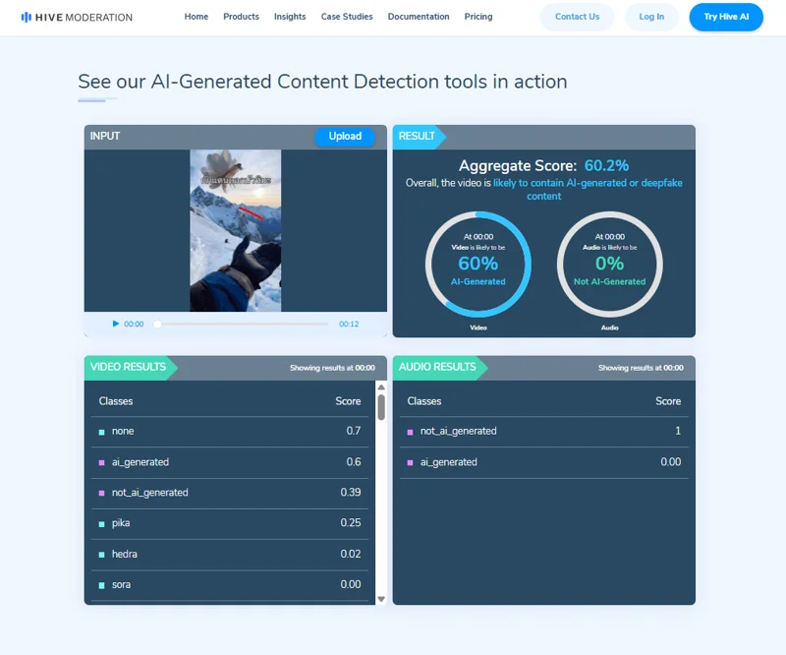
Task: Click the Try Hive AI button
Action: [x=726, y=17]
